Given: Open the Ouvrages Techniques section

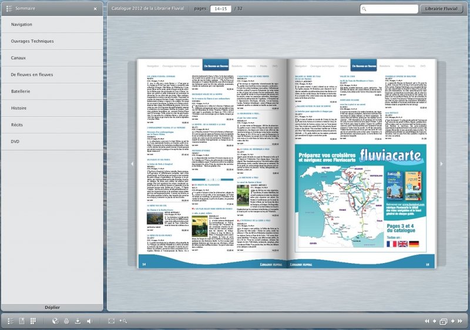Looking at the screenshot, I should click(32, 41).
